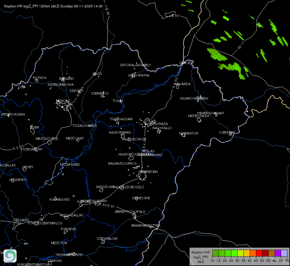Click the TISZAFURED town label

[70, 164]
